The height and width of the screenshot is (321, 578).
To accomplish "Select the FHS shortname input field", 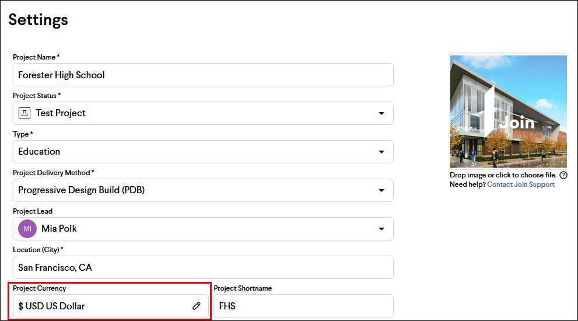I will click(x=303, y=306).
